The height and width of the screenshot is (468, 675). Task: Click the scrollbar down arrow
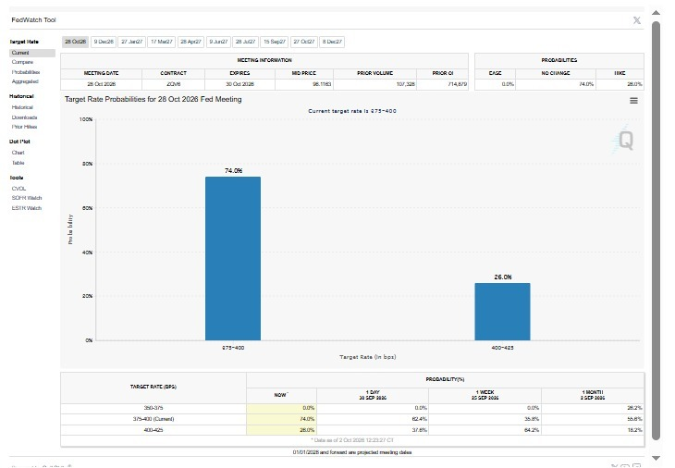coord(657,458)
